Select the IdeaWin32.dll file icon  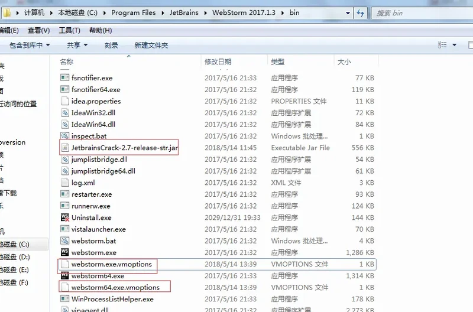[x=65, y=113]
